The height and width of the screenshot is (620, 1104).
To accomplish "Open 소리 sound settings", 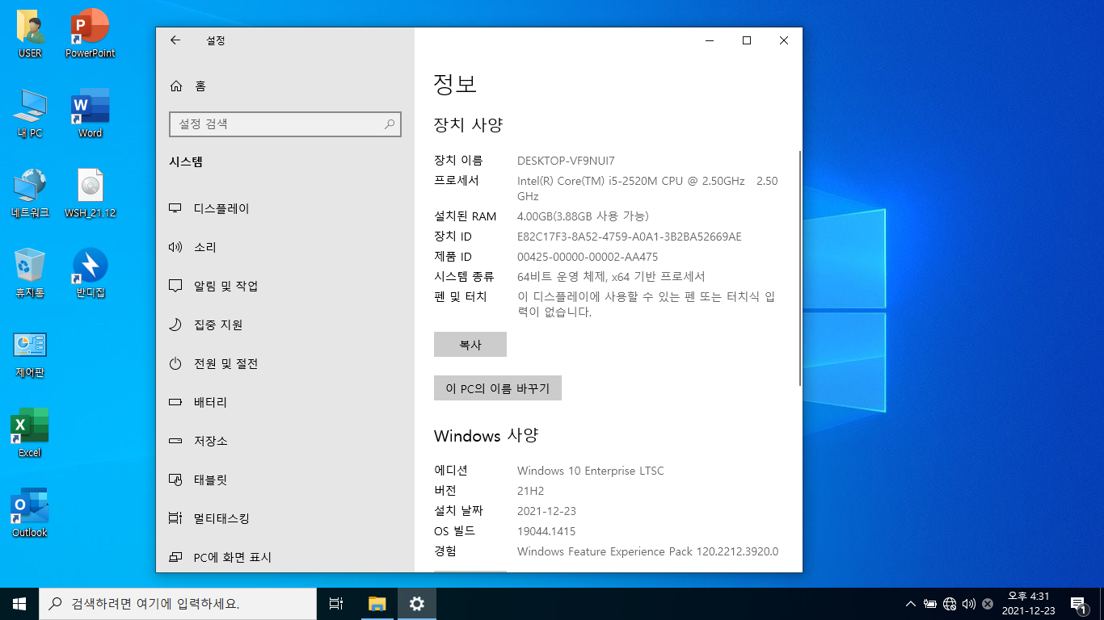I will coord(284,247).
